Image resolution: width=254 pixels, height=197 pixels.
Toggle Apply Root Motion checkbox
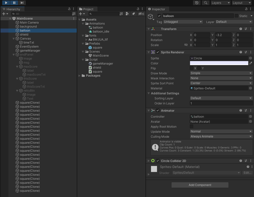191,126
